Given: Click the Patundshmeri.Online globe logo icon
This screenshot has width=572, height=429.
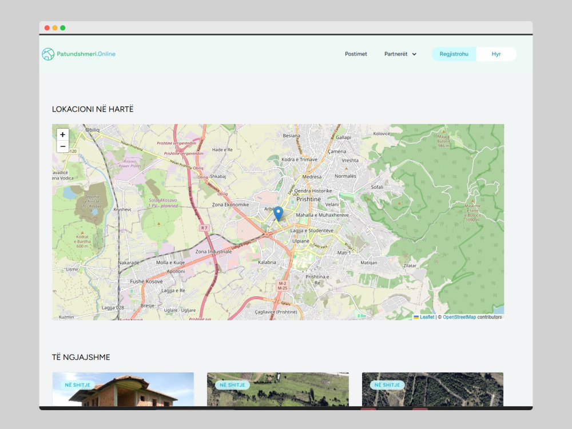Looking at the screenshot, I should click(48, 54).
